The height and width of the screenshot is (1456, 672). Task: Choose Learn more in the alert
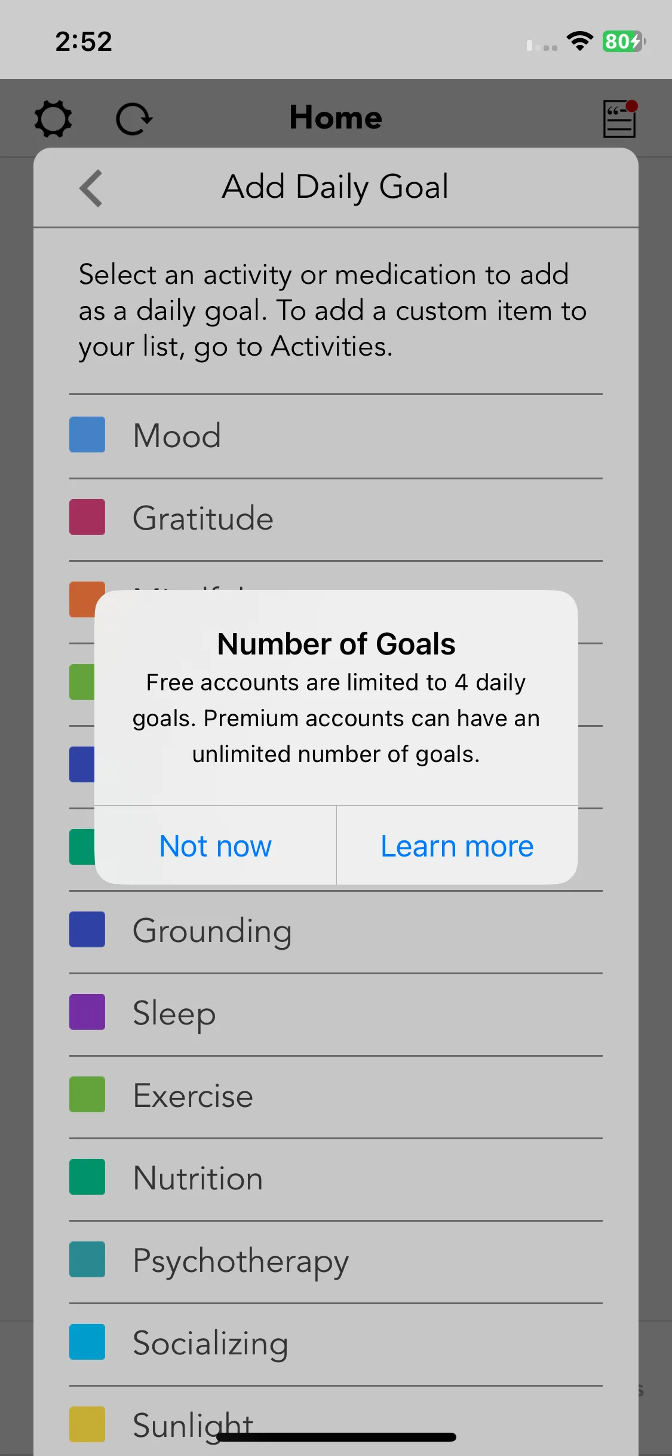click(458, 846)
